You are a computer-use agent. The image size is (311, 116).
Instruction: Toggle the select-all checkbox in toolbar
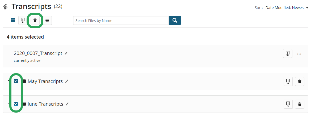pyautogui.click(x=13, y=20)
